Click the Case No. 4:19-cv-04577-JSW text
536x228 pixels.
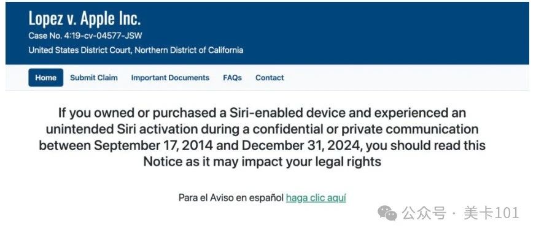(85, 36)
